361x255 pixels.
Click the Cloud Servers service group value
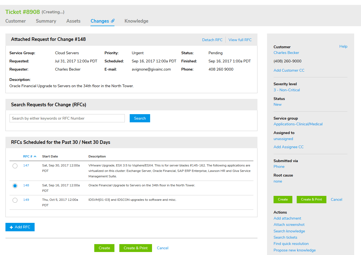click(67, 53)
